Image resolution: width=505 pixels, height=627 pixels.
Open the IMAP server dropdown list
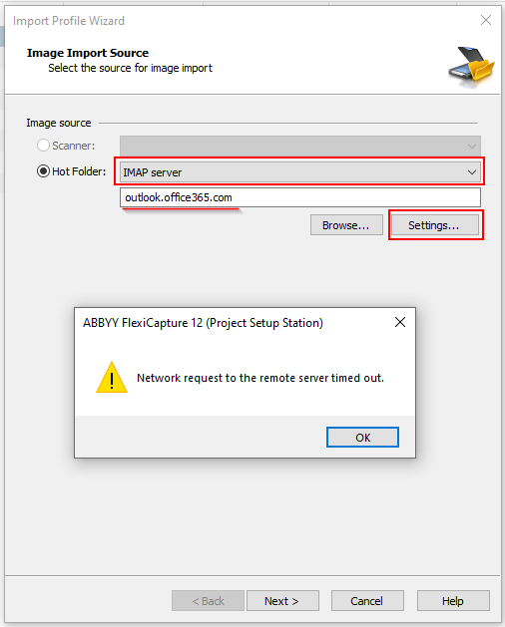pyautogui.click(x=300, y=172)
